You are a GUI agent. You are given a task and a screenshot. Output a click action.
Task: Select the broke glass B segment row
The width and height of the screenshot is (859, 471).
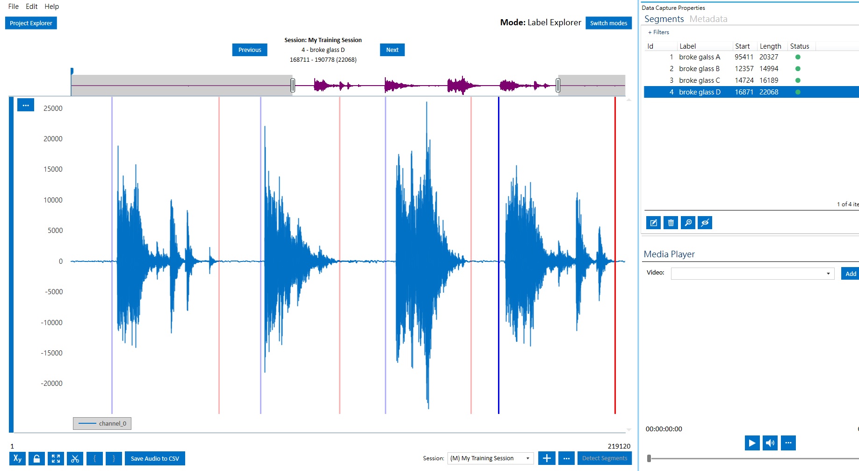point(699,69)
